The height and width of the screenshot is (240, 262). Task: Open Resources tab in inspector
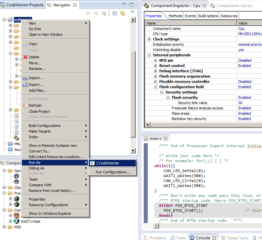tap(229, 16)
